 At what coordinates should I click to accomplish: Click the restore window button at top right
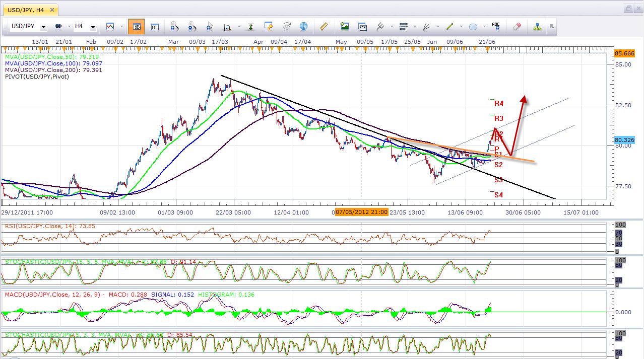click(x=628, y=8)
